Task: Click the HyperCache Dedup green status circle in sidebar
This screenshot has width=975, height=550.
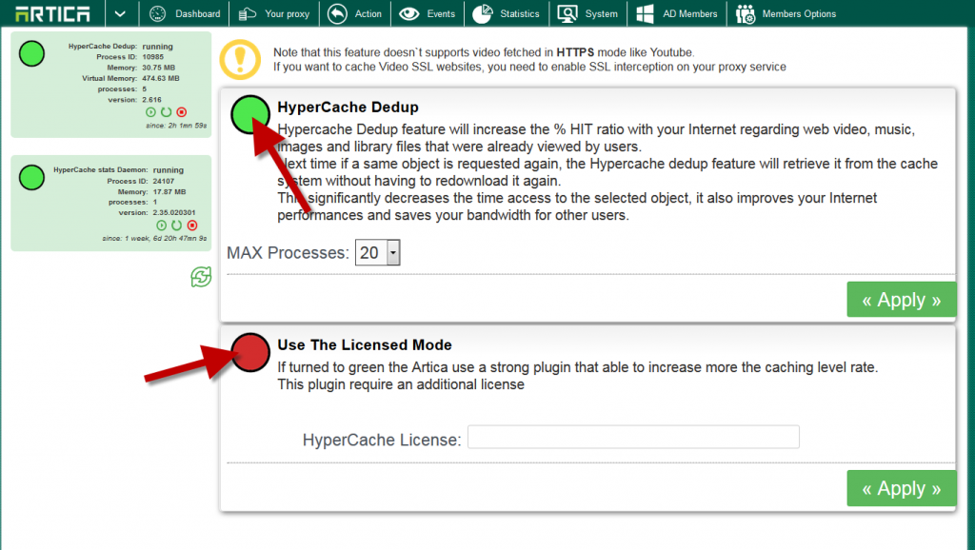Action: pyautogui.click(x=31, y=53)
